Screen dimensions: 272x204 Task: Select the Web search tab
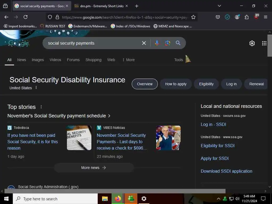point(111,60)
